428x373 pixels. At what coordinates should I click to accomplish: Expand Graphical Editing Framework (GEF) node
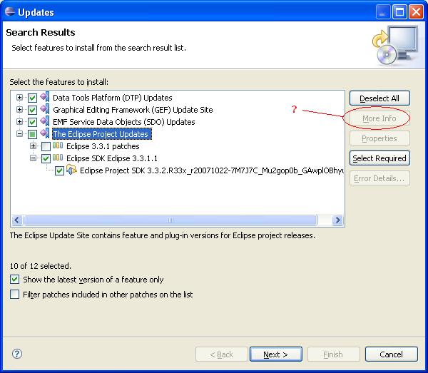tap(19, 110)
